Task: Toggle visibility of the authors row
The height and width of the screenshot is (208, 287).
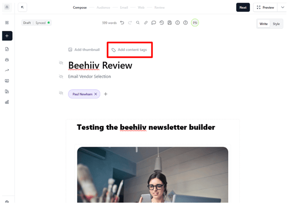Action: click(61, 93)
